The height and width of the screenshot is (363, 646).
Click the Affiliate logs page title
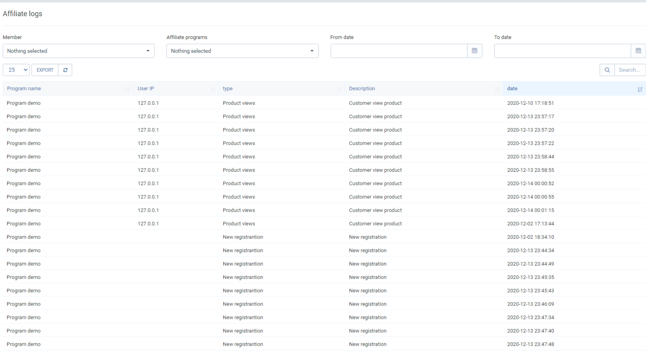click(x=22, y=14)
